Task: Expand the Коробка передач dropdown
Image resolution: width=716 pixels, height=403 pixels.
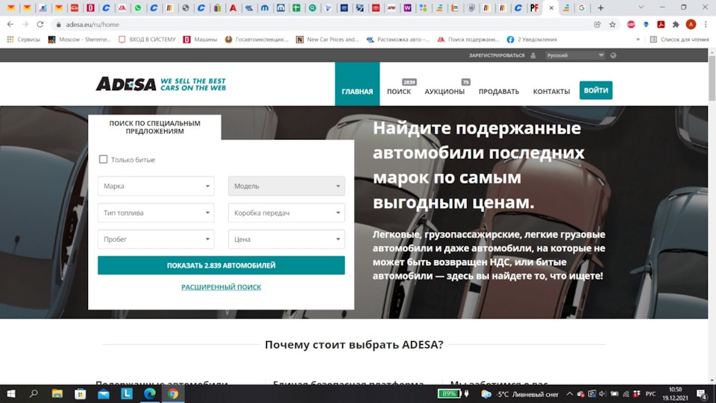Action: coord(286,213)
